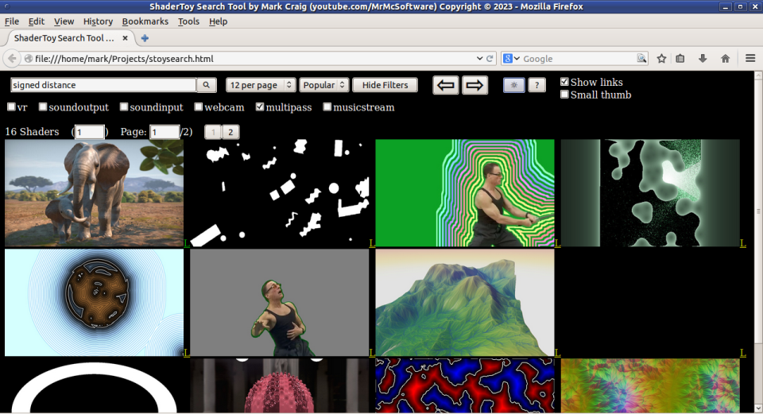Open L link under white shapes thumbnail
This screenshot has height=414, width=763.
click(372, 242)
